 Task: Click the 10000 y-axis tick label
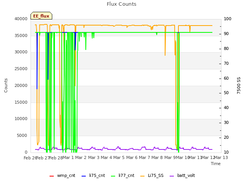(21, 119)
